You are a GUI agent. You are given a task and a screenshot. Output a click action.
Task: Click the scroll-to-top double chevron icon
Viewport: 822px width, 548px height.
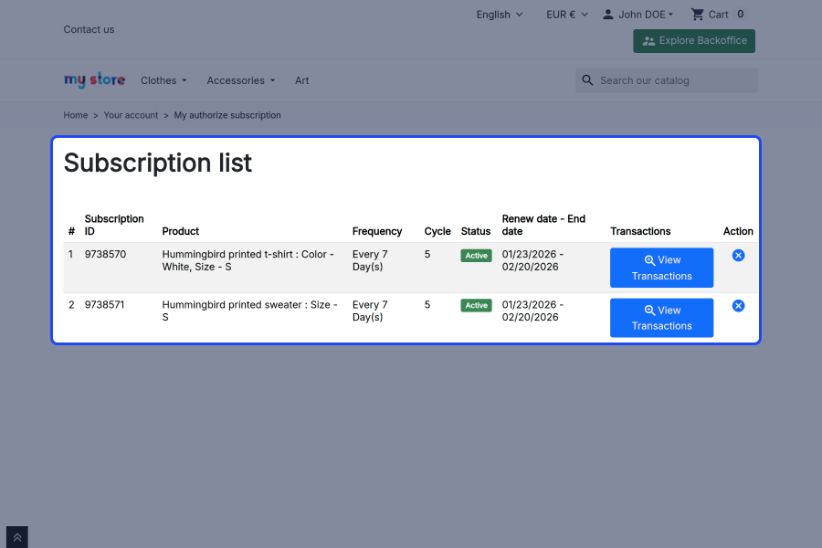(x=16, y=537)
